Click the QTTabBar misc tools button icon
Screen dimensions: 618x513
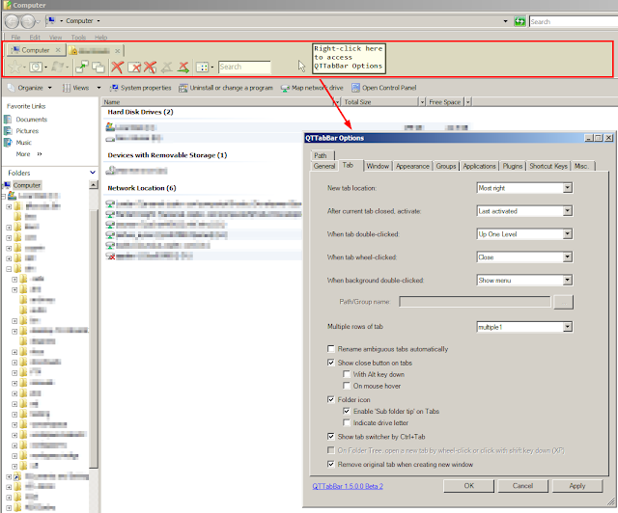(202, 67)
